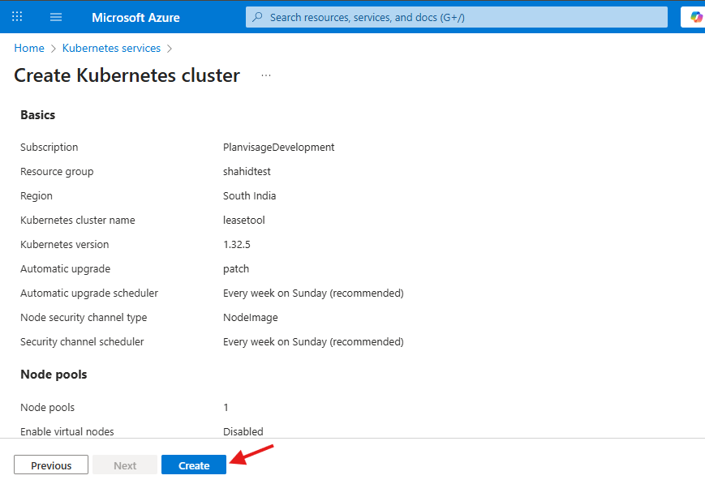This screenshot has height=484, width=705.
Task: Click the Node pools section heading
Action: click(x=54, y=374)
